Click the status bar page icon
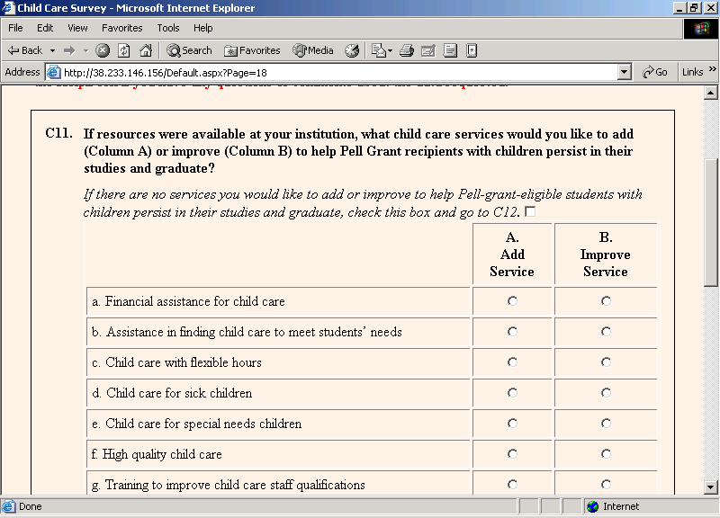This screenshot has width=720, height=518. coord(8,506)
